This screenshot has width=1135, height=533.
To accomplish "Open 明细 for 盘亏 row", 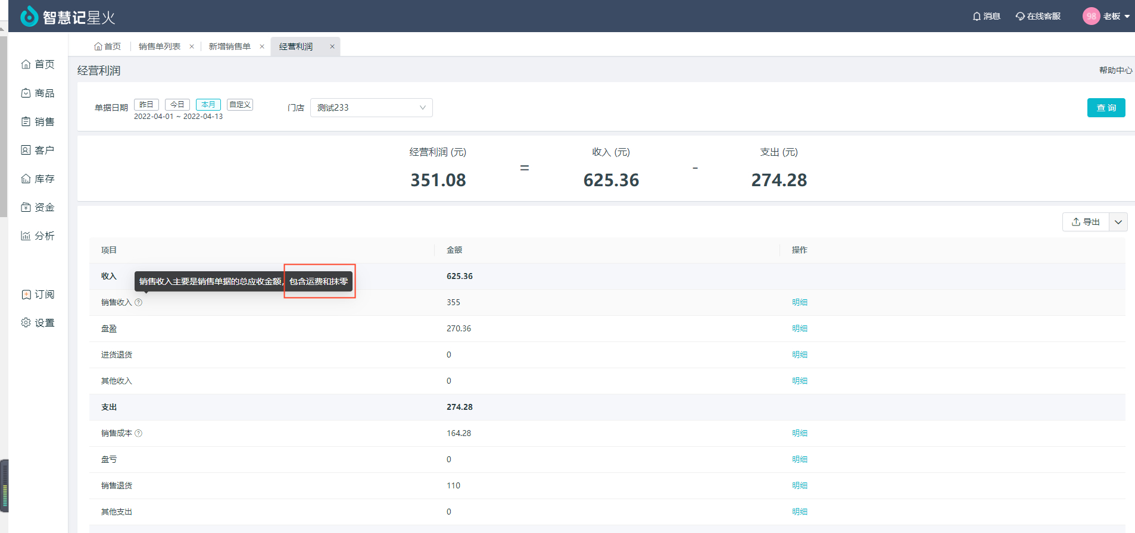I will click(x=800, y=459).
